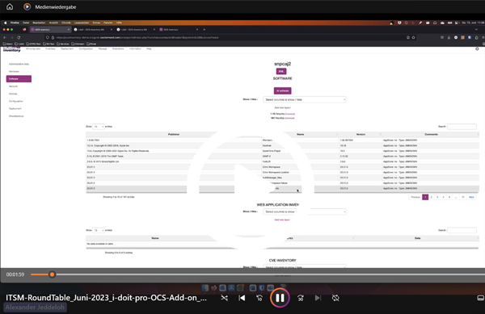The width and height of the screenshot is (485, 314).
Task: Open the mini player view icon
Action: click(x=480, y=298)
